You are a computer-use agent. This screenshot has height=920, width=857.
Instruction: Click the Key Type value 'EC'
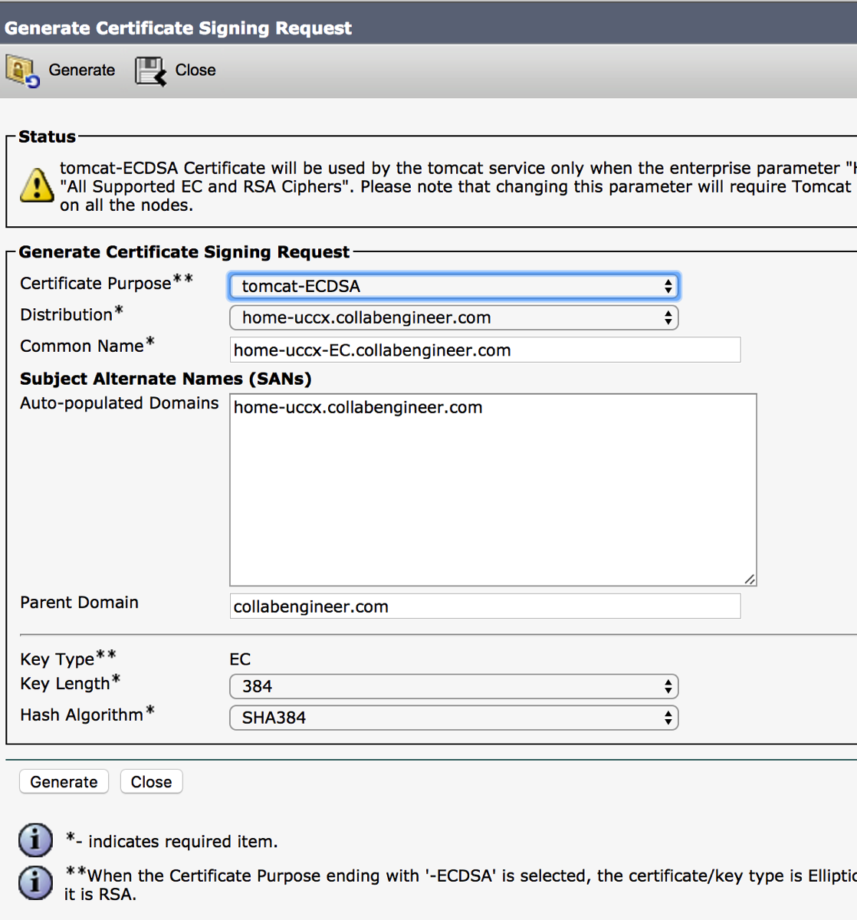[240, 659]
